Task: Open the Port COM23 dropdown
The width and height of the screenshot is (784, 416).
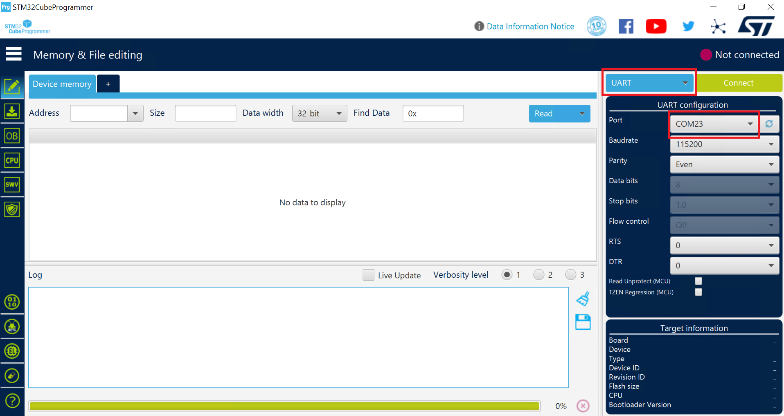Action: click(714, 124)
